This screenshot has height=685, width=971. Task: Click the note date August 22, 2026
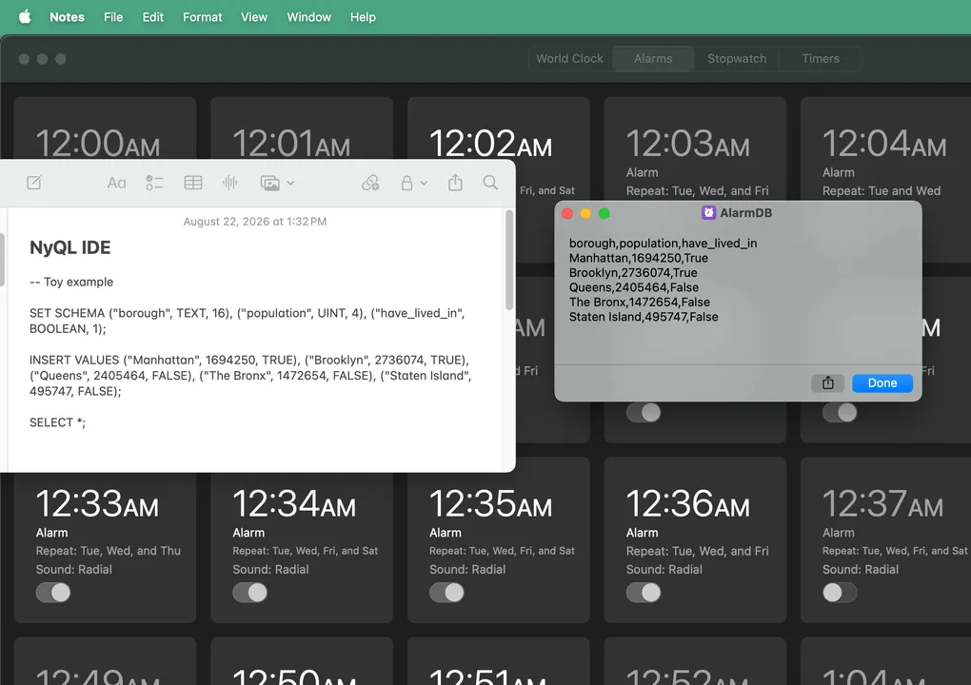(254, 222)
